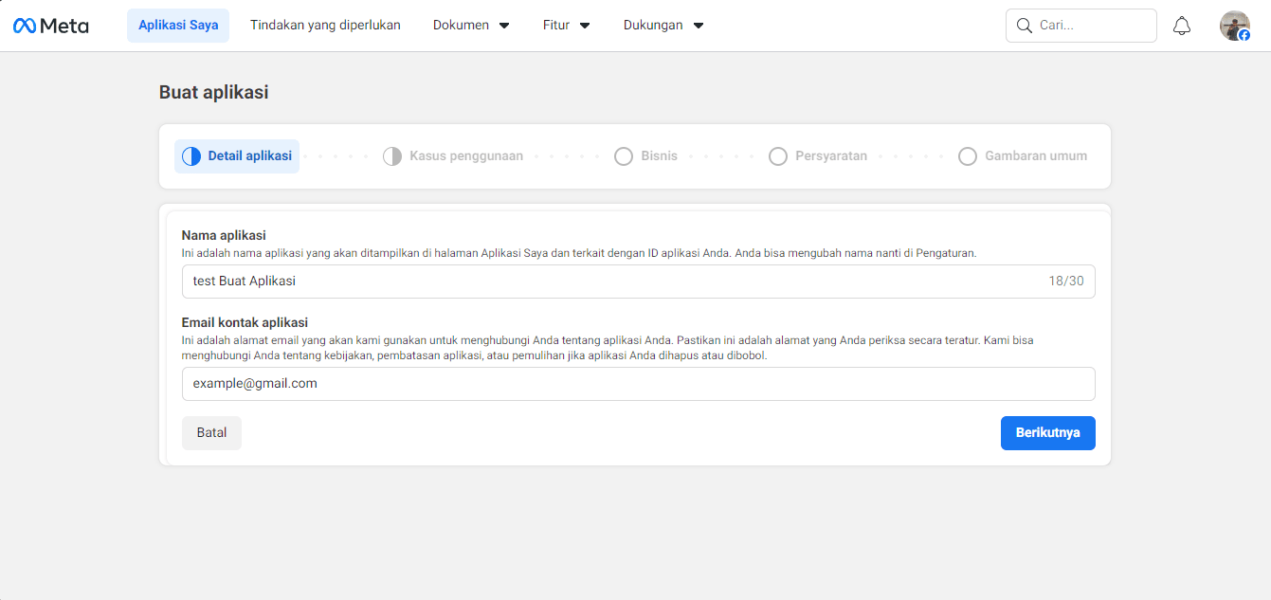The height and width of the screenshot is (600, 1271).
Task: Open the notifications bell
Action: [1182, 26]
